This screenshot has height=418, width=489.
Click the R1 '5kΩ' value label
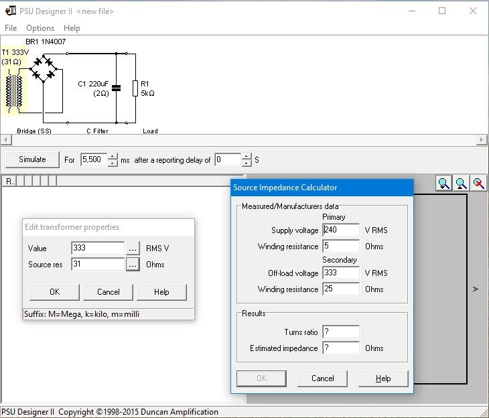click(147, 93)
